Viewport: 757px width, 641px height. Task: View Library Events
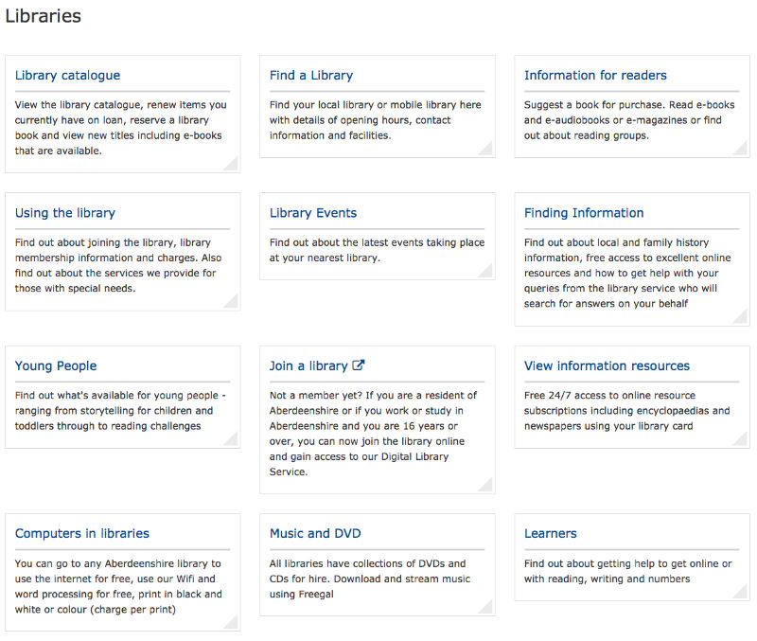point(313,213)
